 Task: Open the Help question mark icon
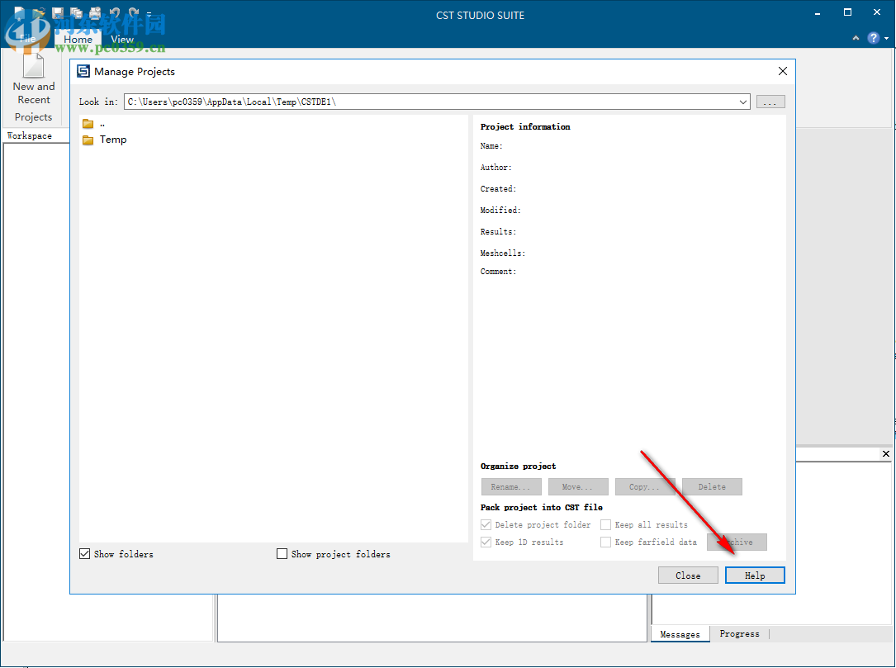point(873,38)
